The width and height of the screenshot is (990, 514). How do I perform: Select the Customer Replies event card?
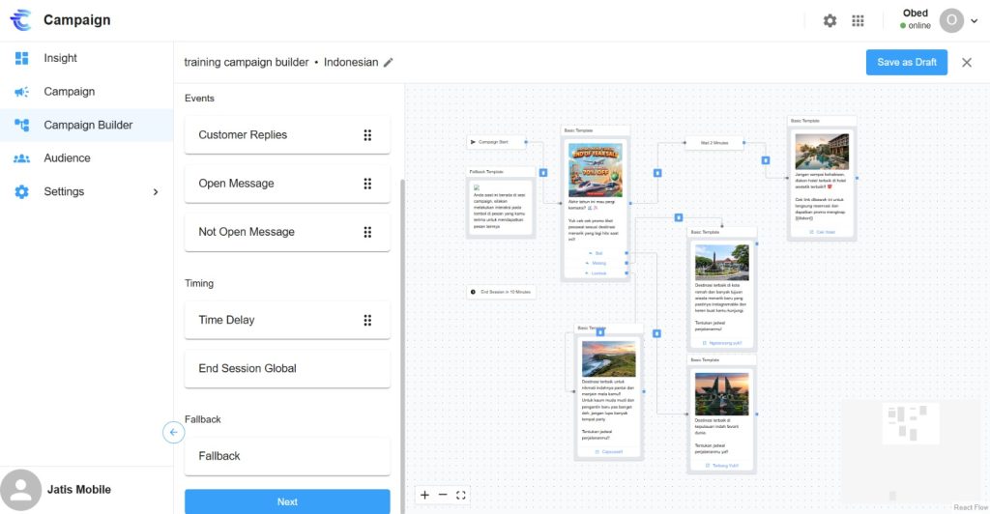click(x=287, y=135)
